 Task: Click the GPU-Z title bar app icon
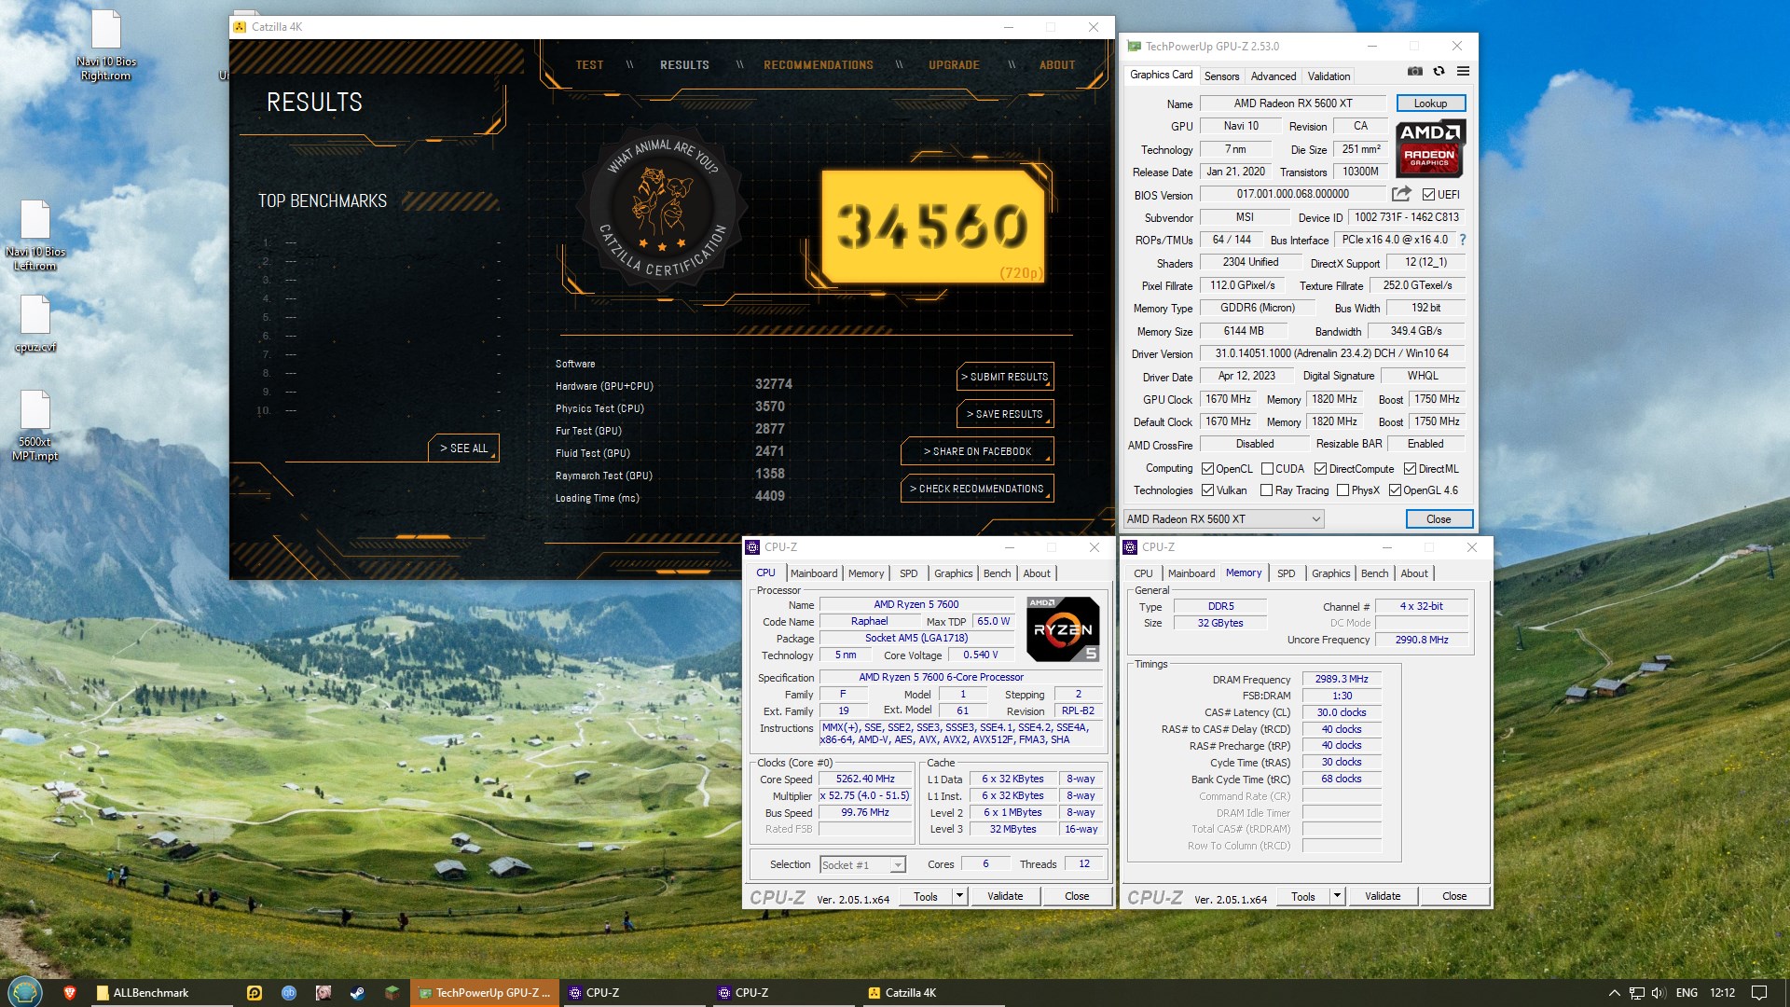pos(1135,46)
